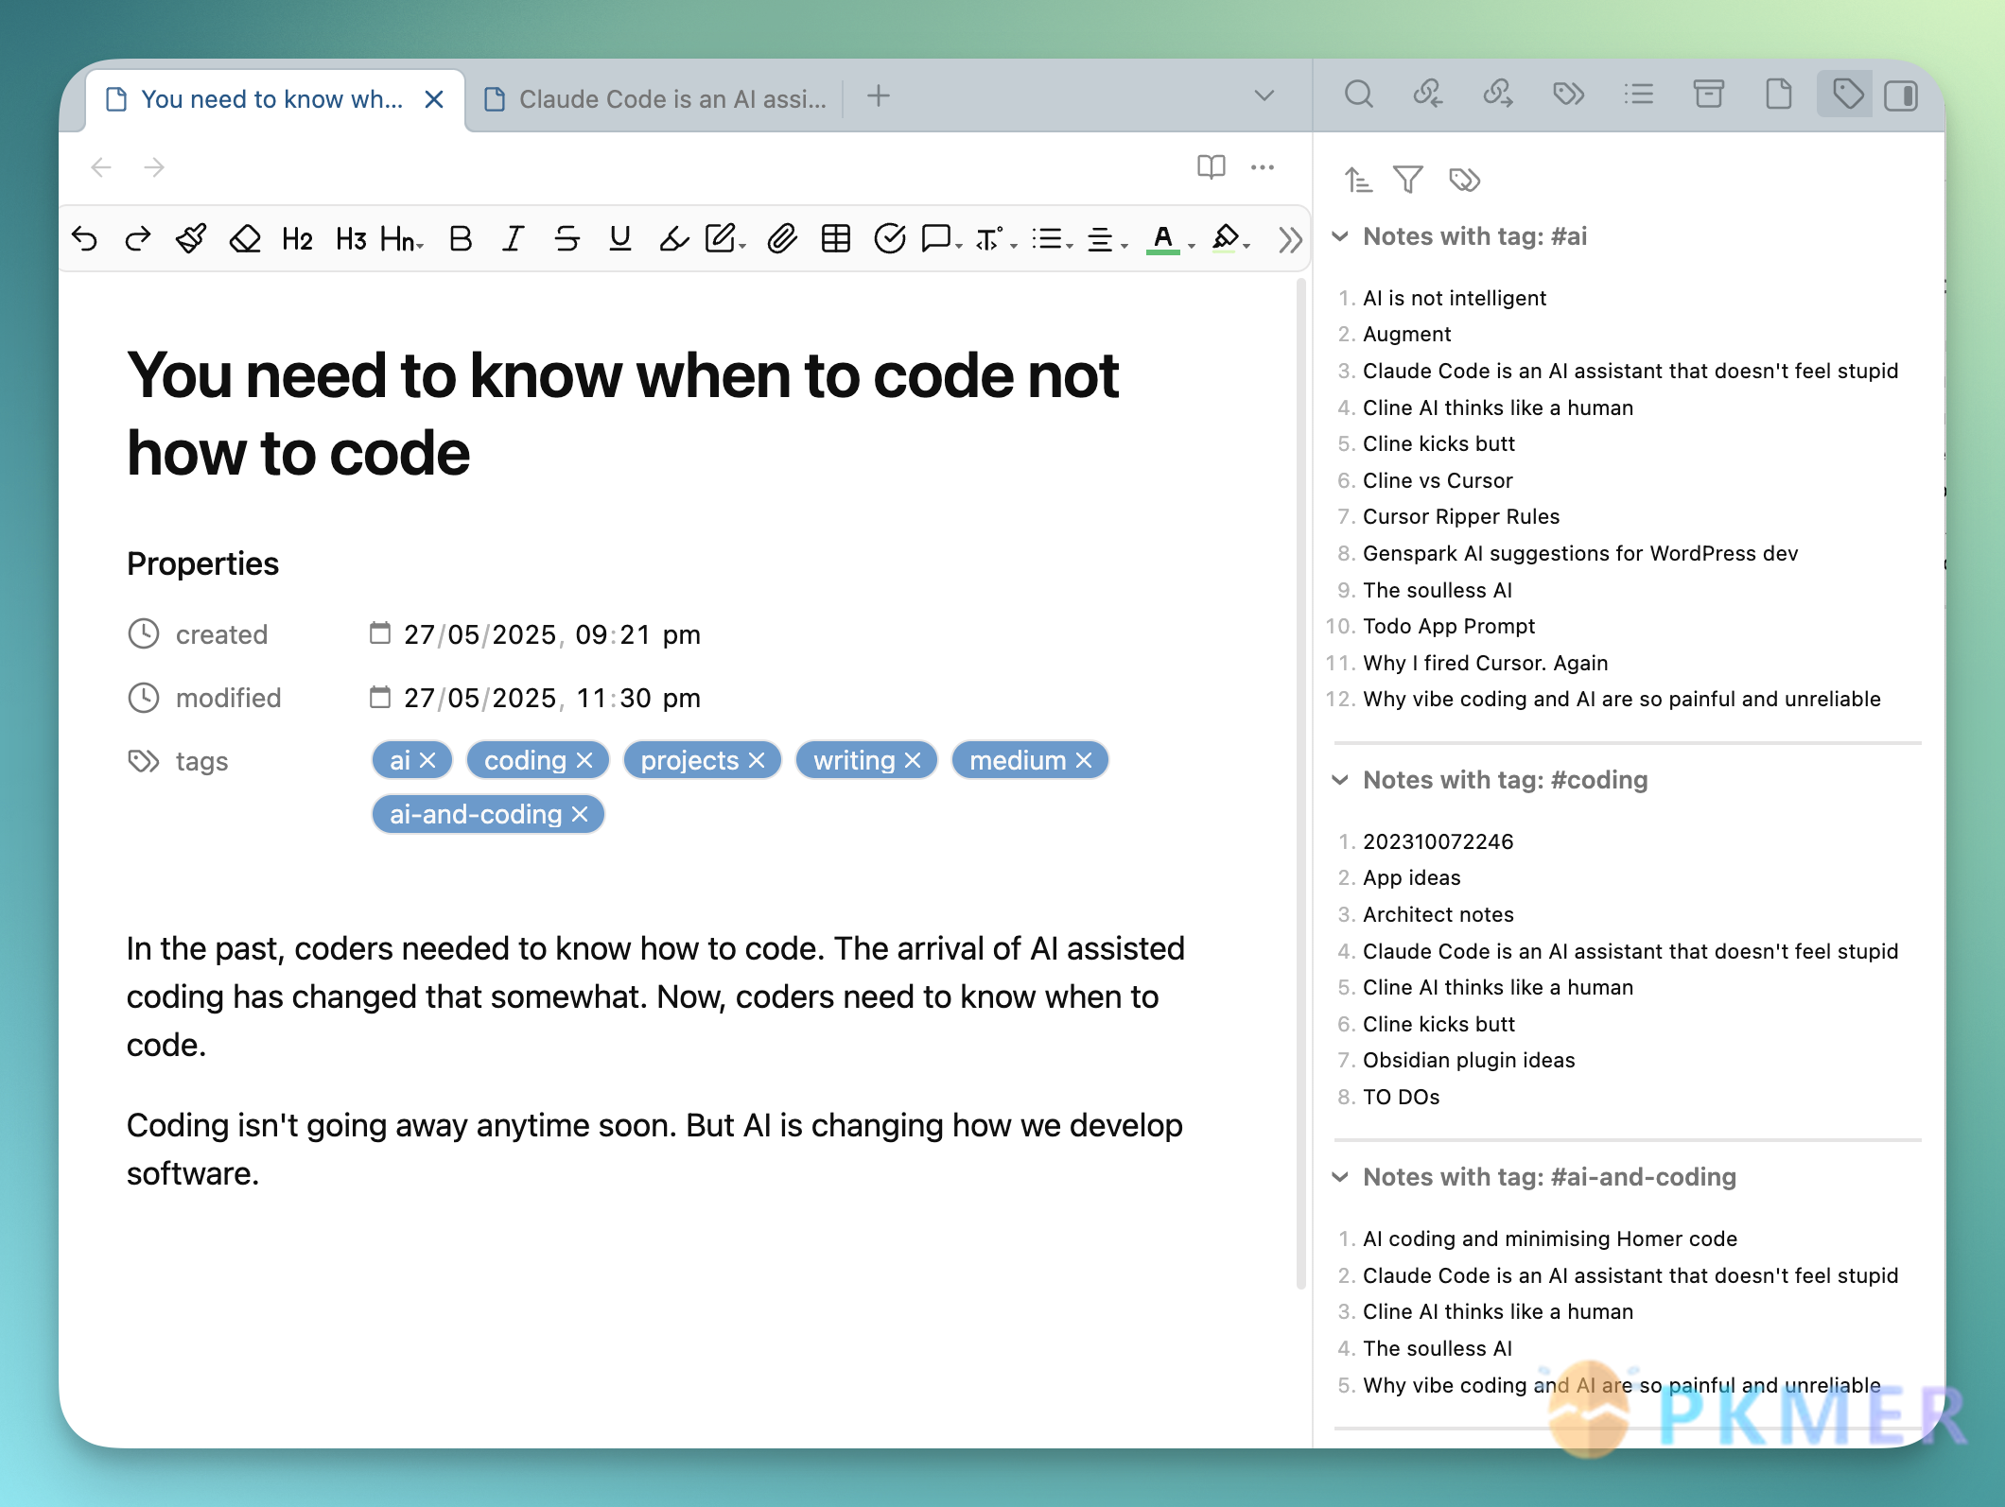Remove the 'ai' tag pill
This screenshot has width=2005, height=1507.
coord(427,760)
